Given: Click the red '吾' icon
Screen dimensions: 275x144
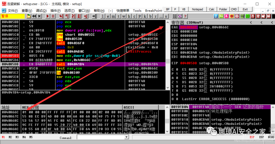Looking at the screenshot, I should (x=253, y=16).
